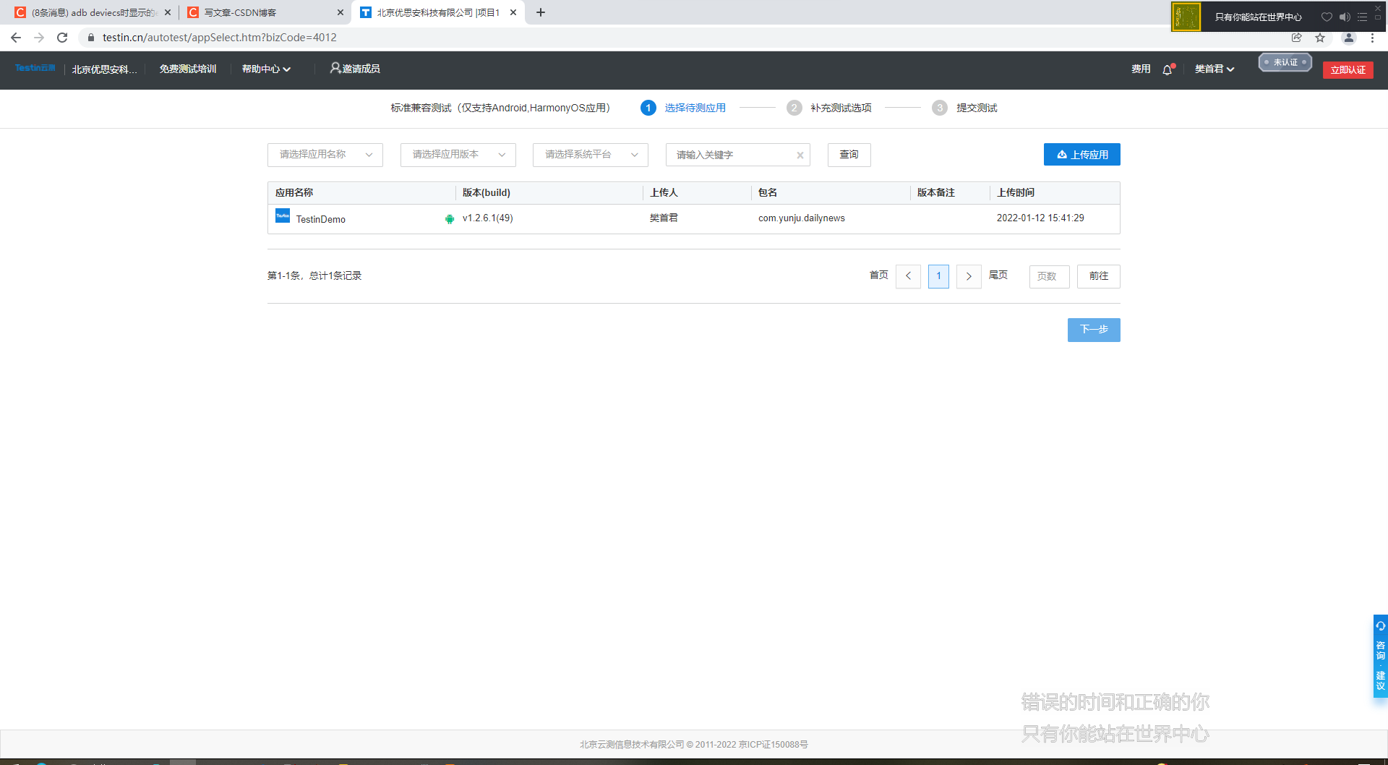This screenshot has height=765, width=1388.
Task: Click the TestinDemo app icon
Action: (x=283, y=215)
